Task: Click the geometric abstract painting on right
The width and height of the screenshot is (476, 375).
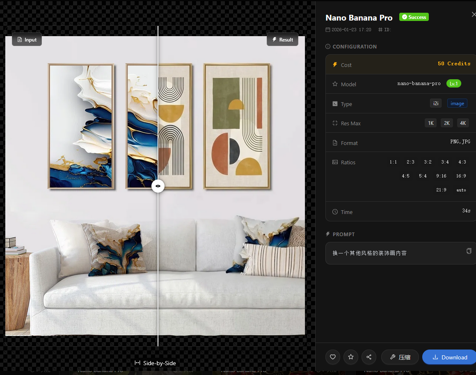Action: tap(237, 126)
